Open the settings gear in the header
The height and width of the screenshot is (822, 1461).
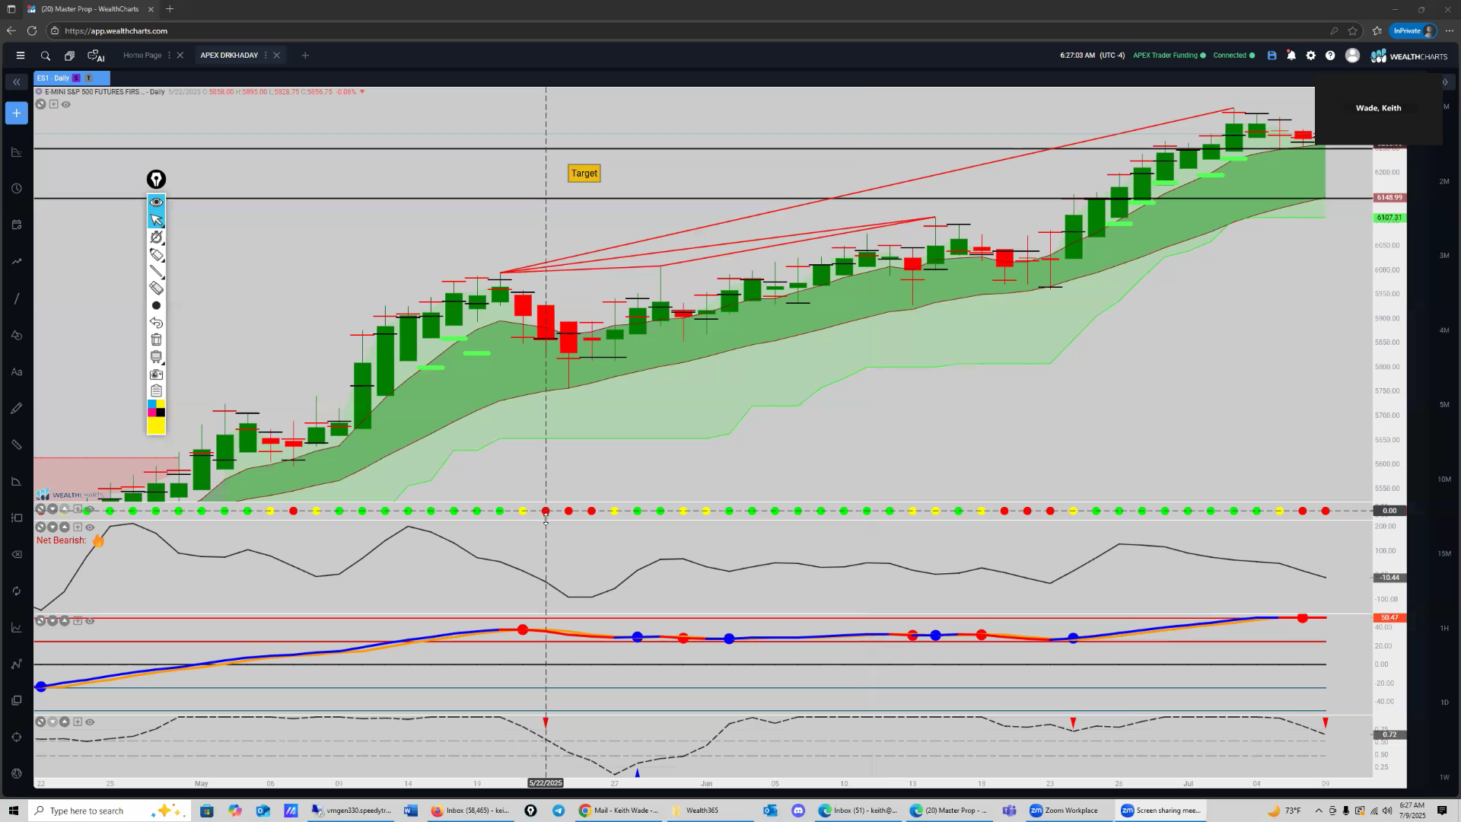click(1311, 56)
